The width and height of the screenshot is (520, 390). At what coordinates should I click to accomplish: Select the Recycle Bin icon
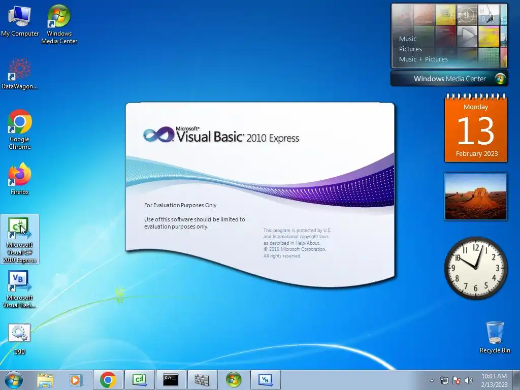[495, 337]
